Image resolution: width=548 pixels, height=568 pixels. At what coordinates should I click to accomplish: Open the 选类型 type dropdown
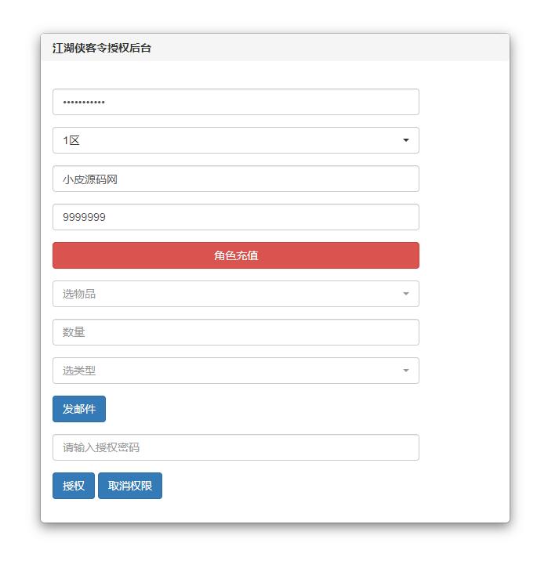235,371
